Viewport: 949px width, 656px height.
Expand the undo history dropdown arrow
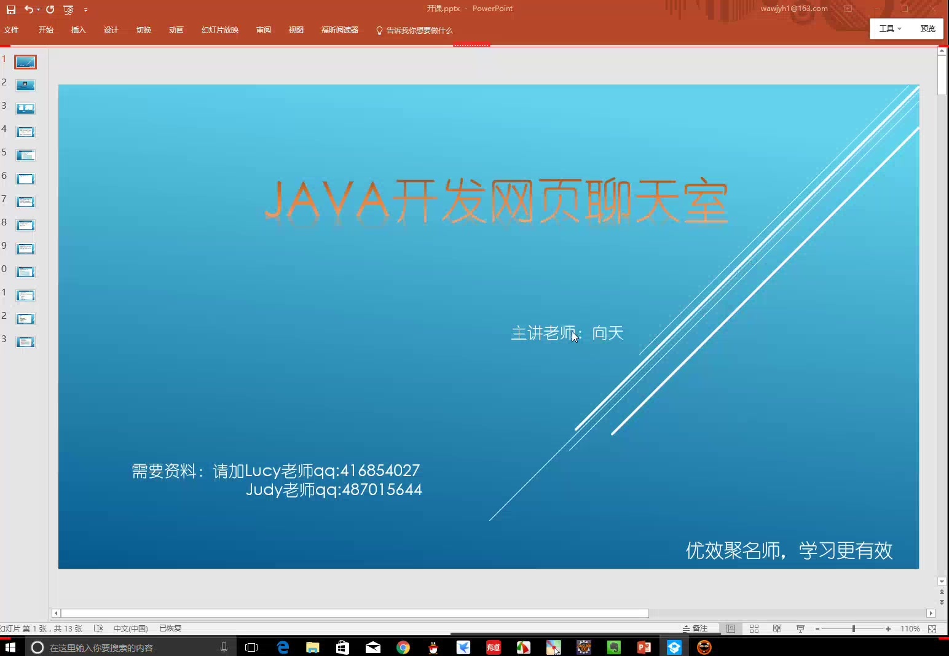click(38, 10)
